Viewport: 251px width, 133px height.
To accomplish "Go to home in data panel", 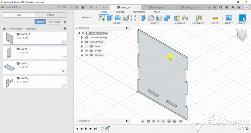I will [4, 29].
